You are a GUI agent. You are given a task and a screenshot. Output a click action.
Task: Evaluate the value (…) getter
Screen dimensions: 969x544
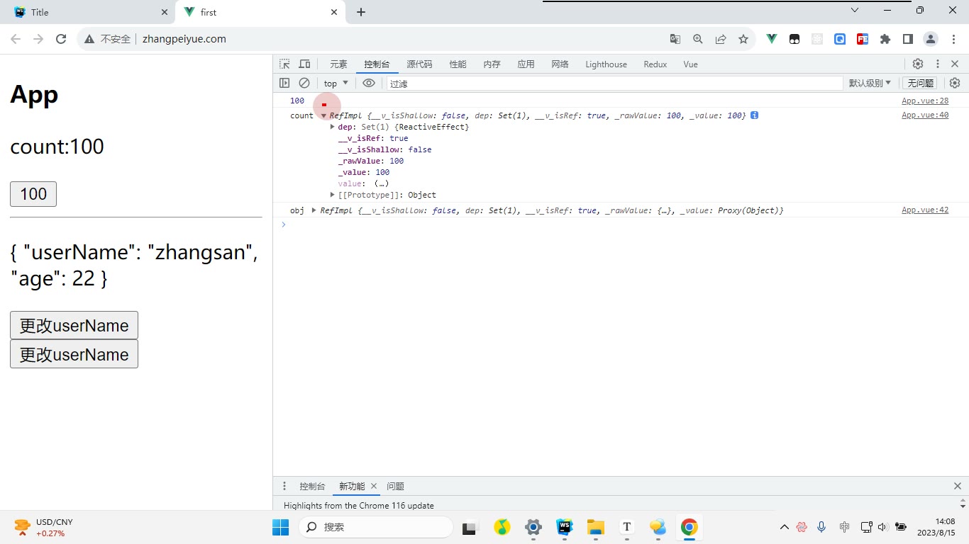tap(382, 183)
